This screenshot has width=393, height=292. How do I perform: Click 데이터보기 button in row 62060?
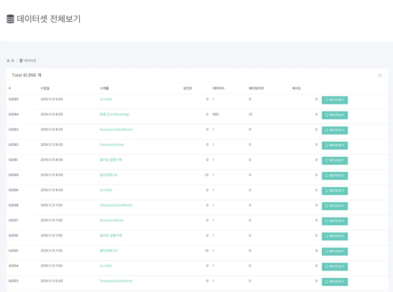334,176
